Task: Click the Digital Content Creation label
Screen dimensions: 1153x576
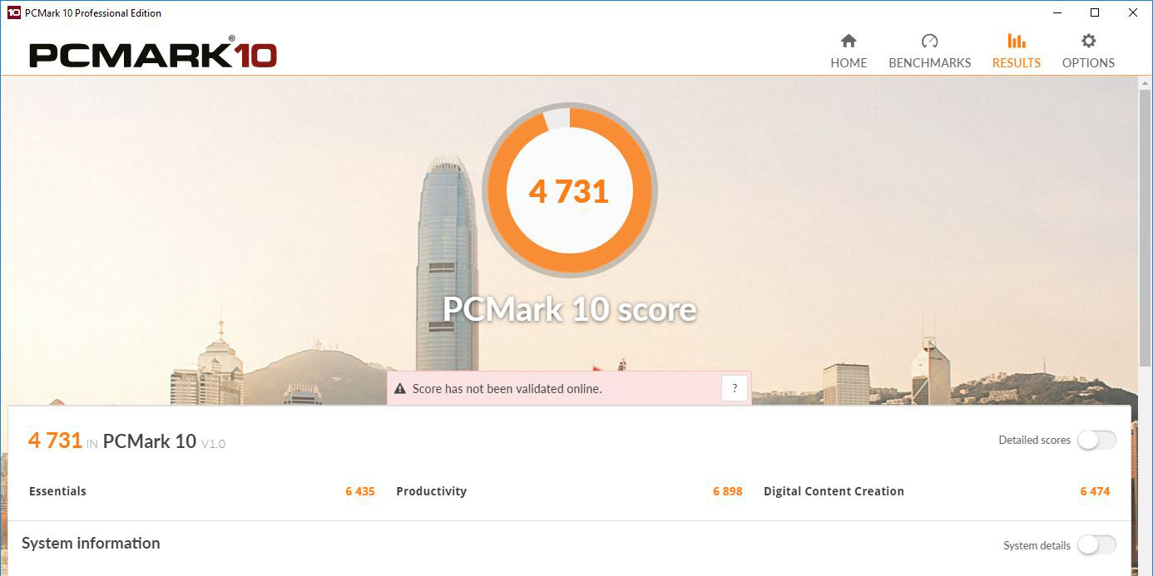Action: tap(834, 491)
